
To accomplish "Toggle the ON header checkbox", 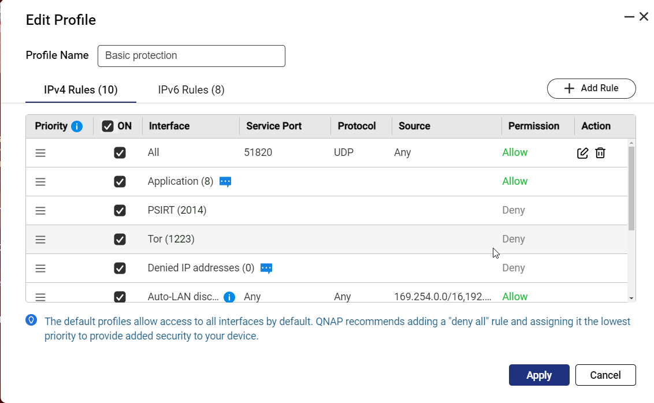I will pos(107,126).
